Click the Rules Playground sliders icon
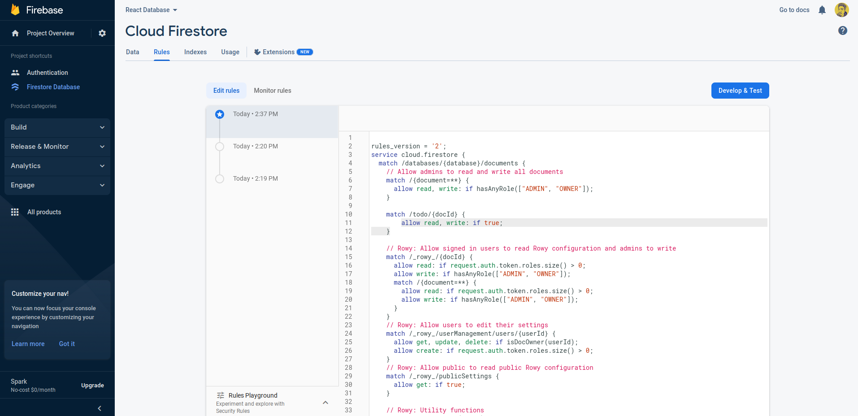Image resolution: width=858 pixels, height=416 pixels. (x=221, y=395)
